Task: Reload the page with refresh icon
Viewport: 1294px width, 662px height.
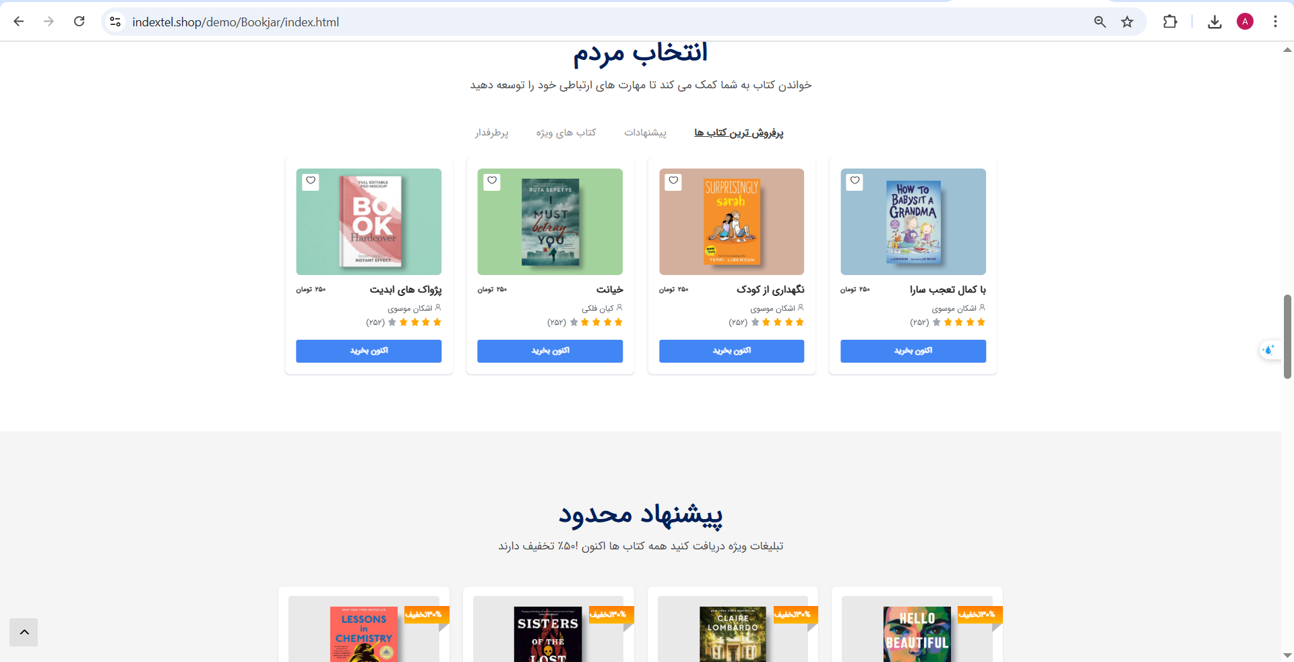Action: (x=80, y=22)
